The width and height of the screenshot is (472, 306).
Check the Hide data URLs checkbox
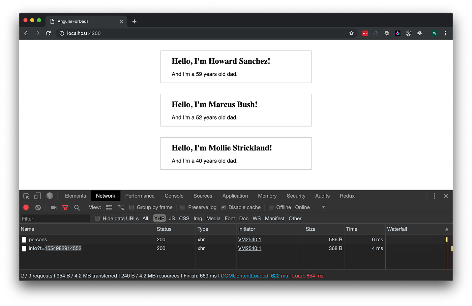click(97, 218)
